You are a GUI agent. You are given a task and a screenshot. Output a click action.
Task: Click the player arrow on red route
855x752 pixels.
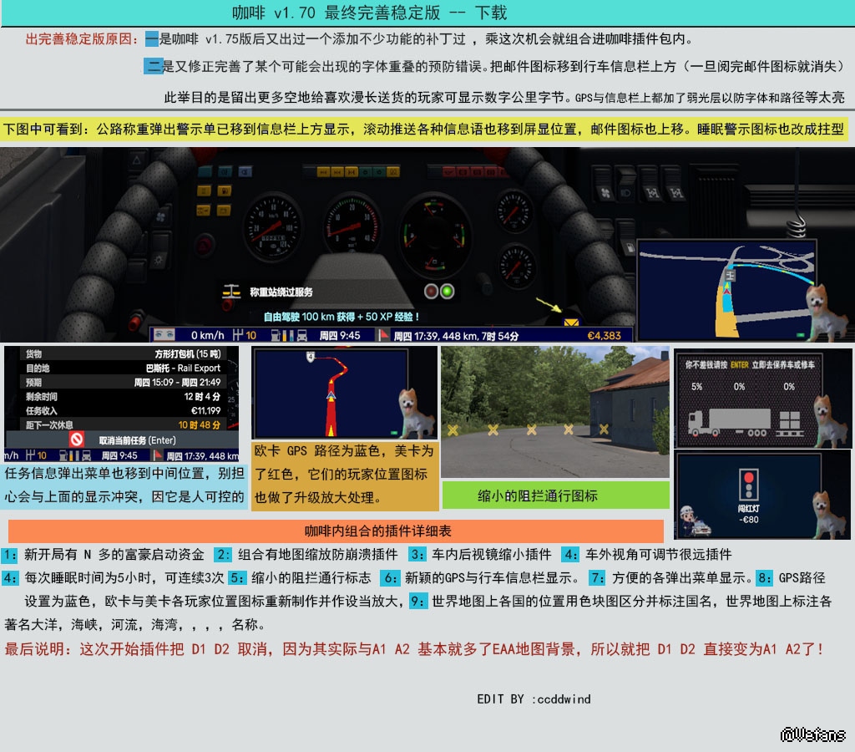(331, 395)
